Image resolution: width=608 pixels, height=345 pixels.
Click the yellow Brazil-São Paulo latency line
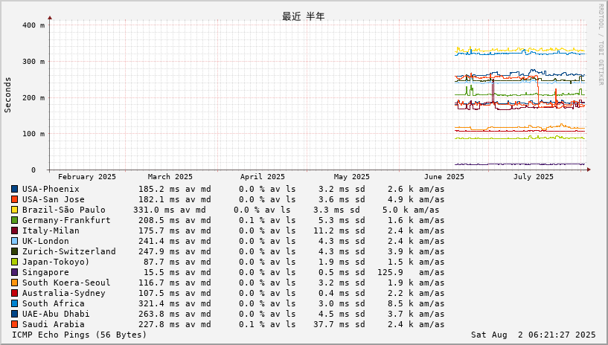[x=519, y=50]
